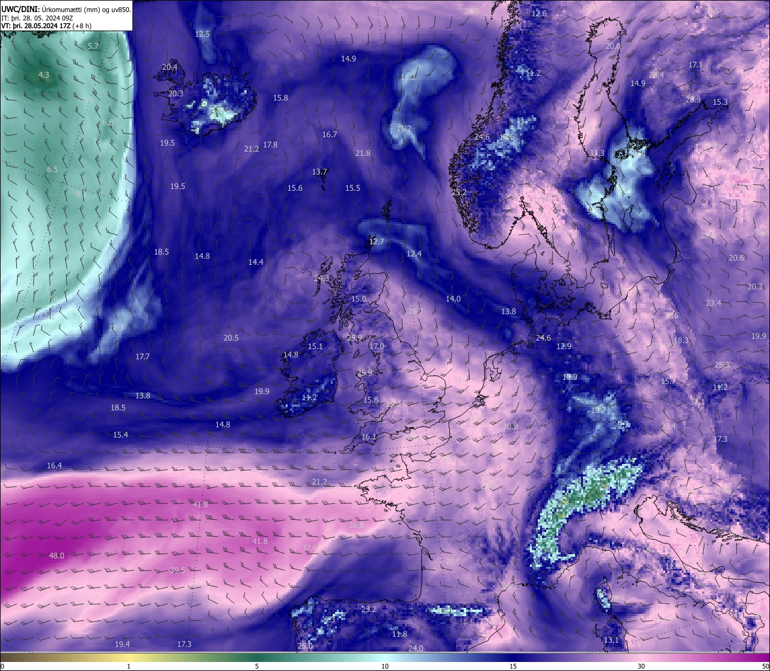Click the value 12.9 on the map
This screenshot has width=770, height=671.
[x=564, y=346]
